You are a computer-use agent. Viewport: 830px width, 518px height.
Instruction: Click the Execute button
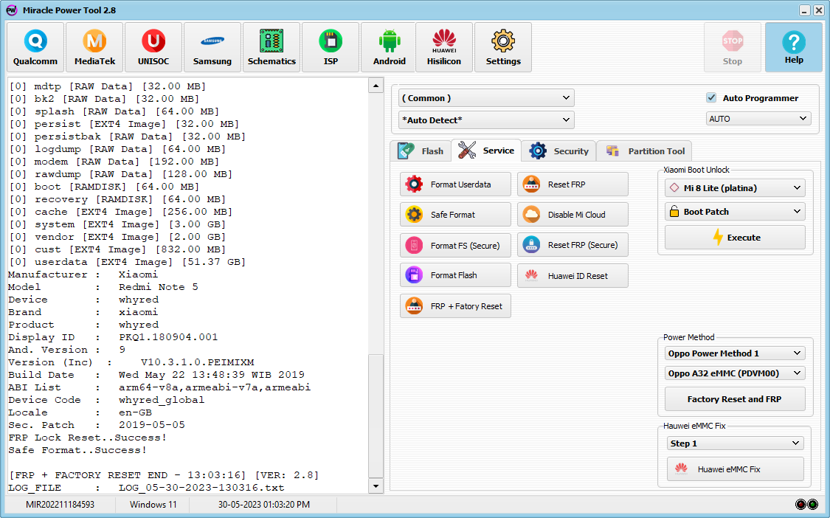click(736, 238)
